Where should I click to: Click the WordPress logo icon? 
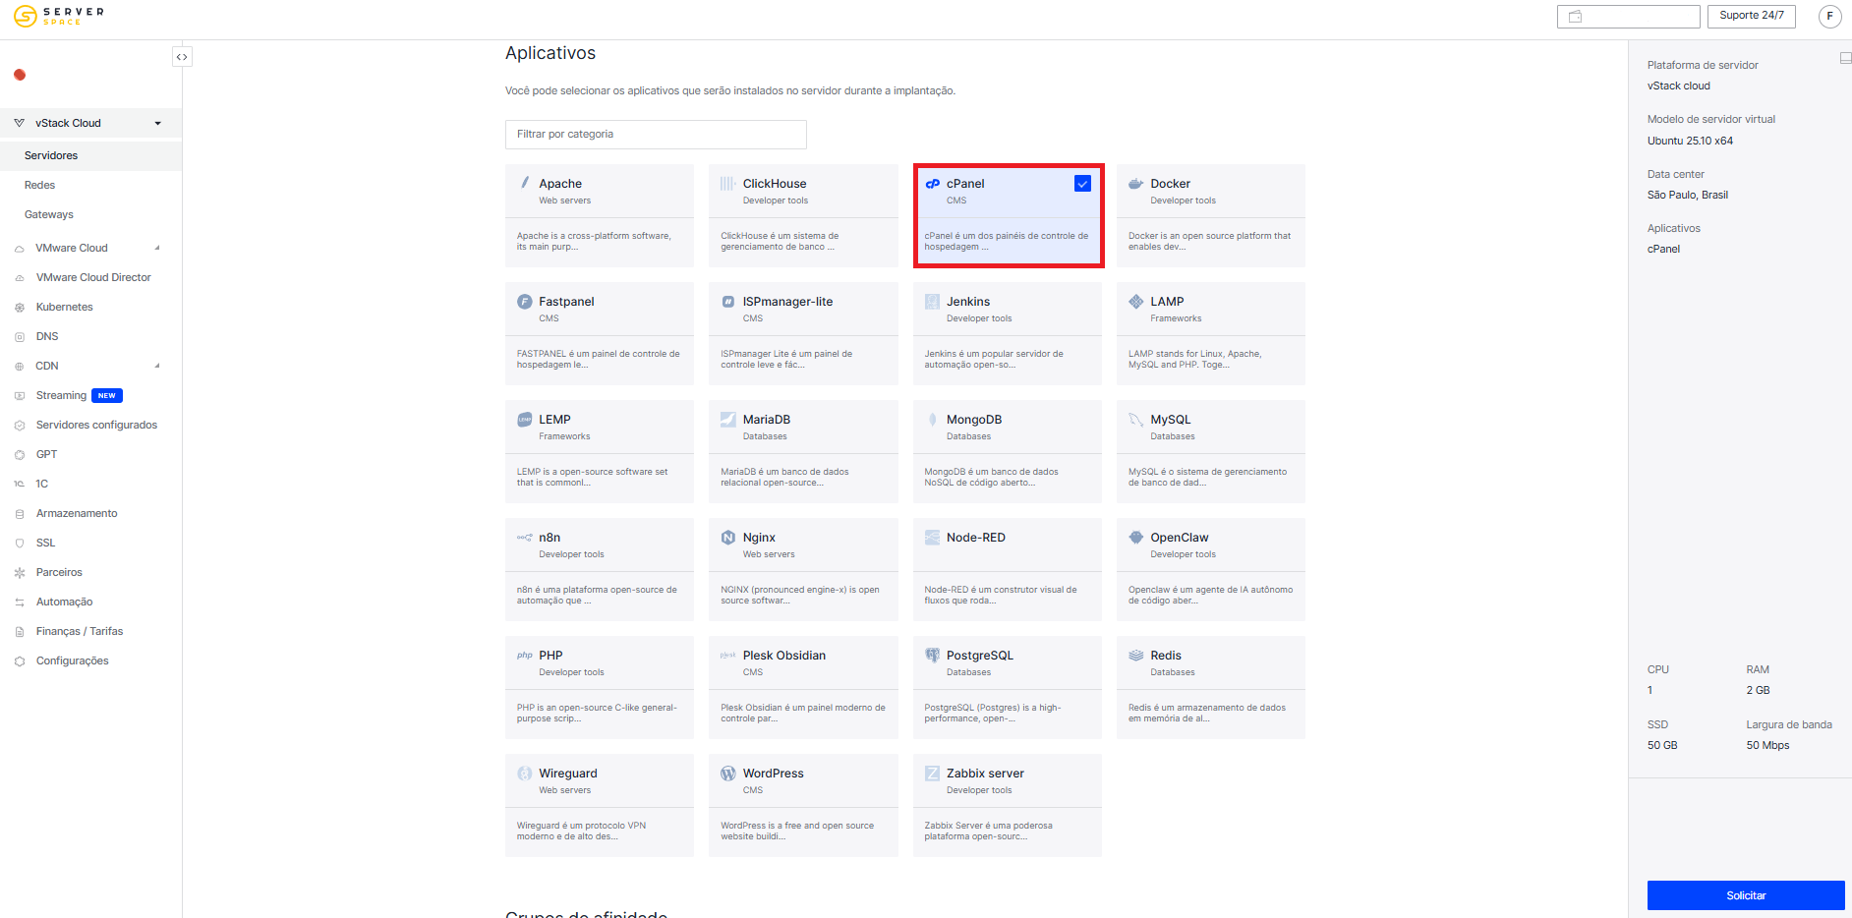pos(728,773)
